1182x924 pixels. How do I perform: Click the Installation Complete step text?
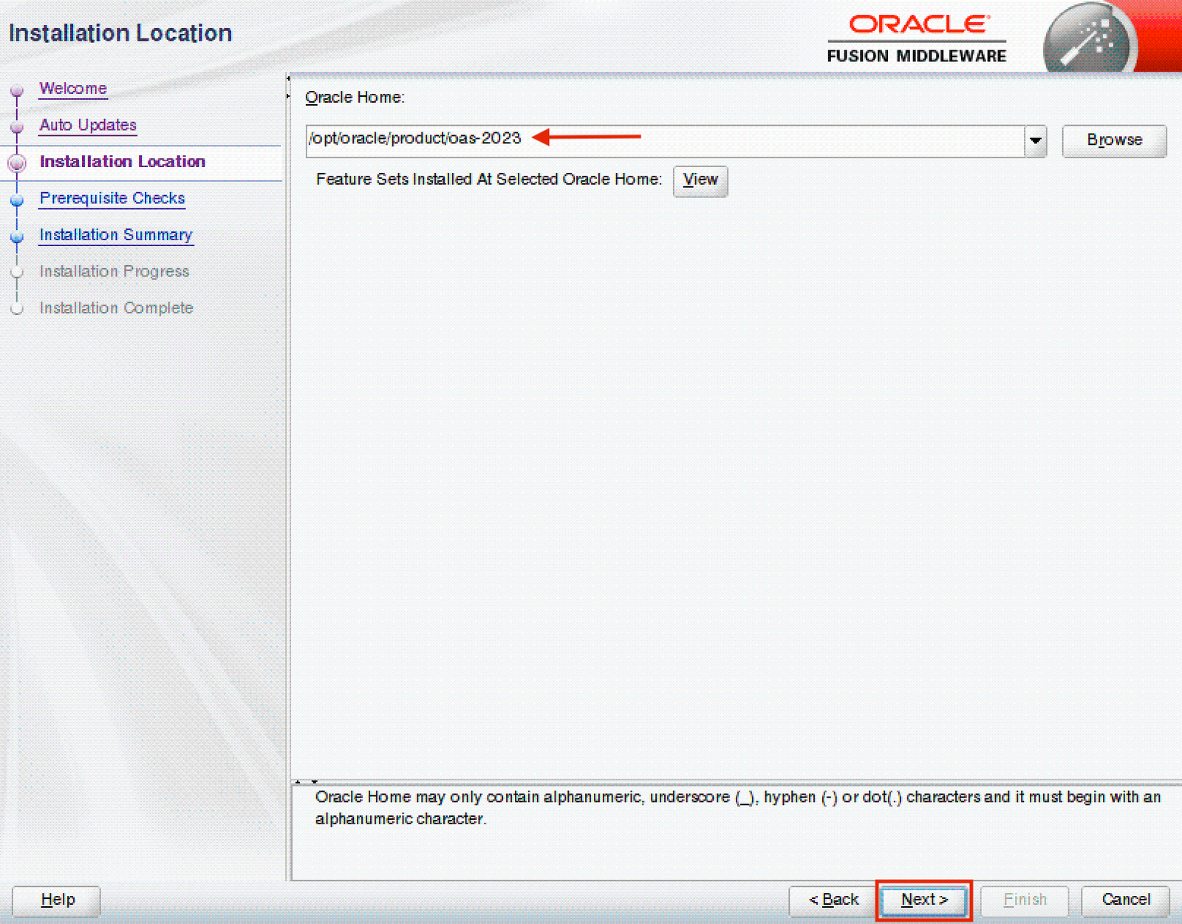coord(116,308)
